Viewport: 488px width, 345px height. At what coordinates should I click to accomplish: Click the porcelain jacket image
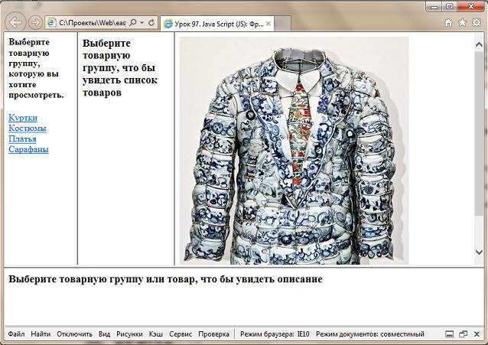click(294, 149)
